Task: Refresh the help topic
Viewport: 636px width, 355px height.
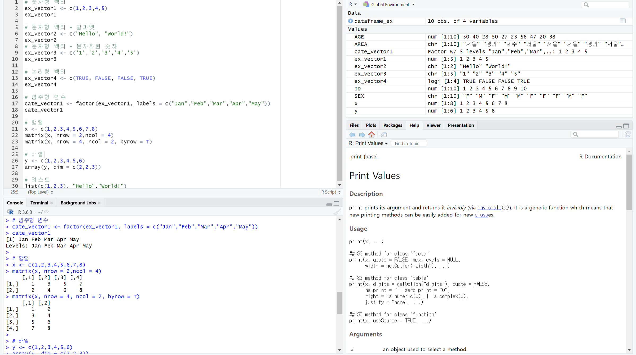Action: click(x=628, y=134)
